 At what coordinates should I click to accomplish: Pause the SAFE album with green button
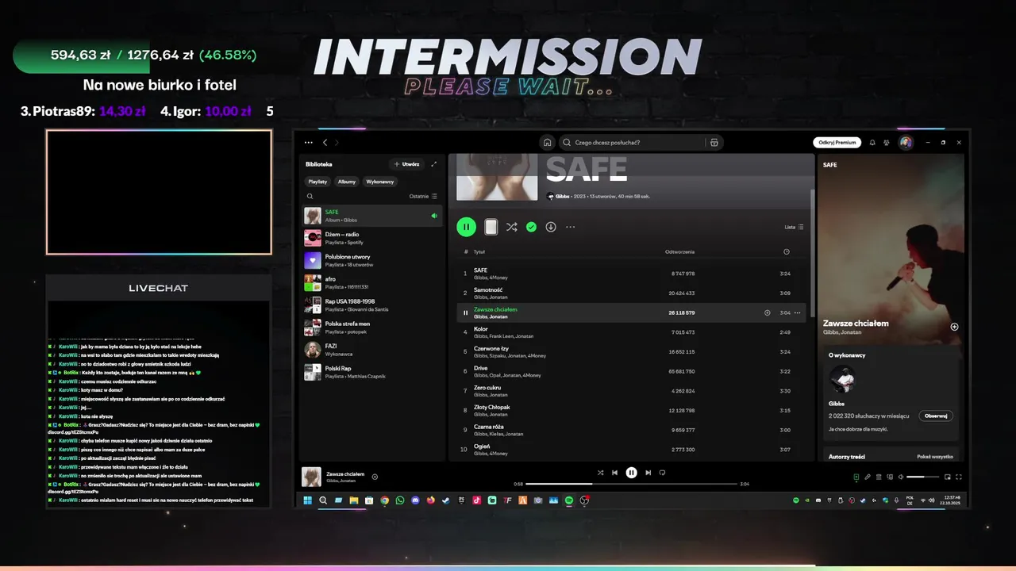coord(466,227)
